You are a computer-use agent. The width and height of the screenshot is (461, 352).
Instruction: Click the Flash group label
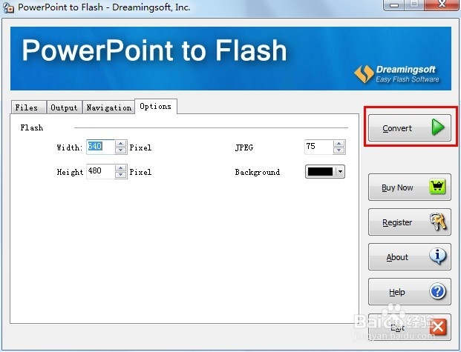(x=32, y=127)
